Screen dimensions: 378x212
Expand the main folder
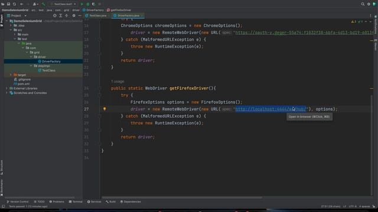(x=15, y=34)
